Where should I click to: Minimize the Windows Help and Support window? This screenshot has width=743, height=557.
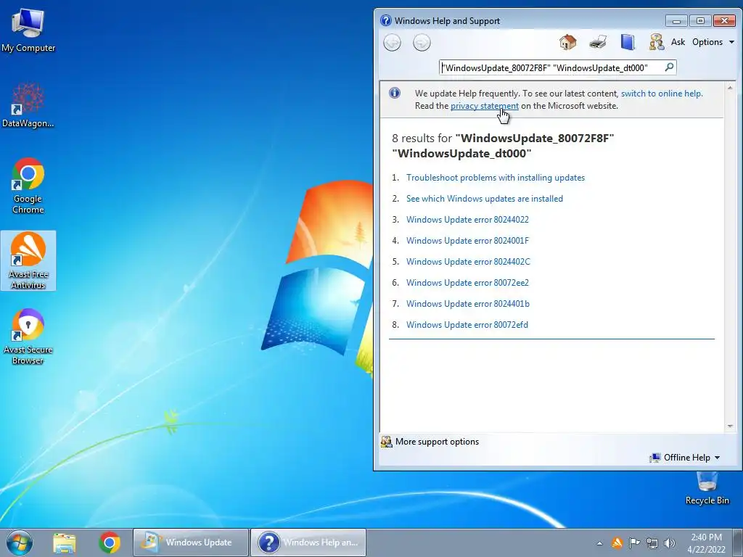[x=676, y=21]
